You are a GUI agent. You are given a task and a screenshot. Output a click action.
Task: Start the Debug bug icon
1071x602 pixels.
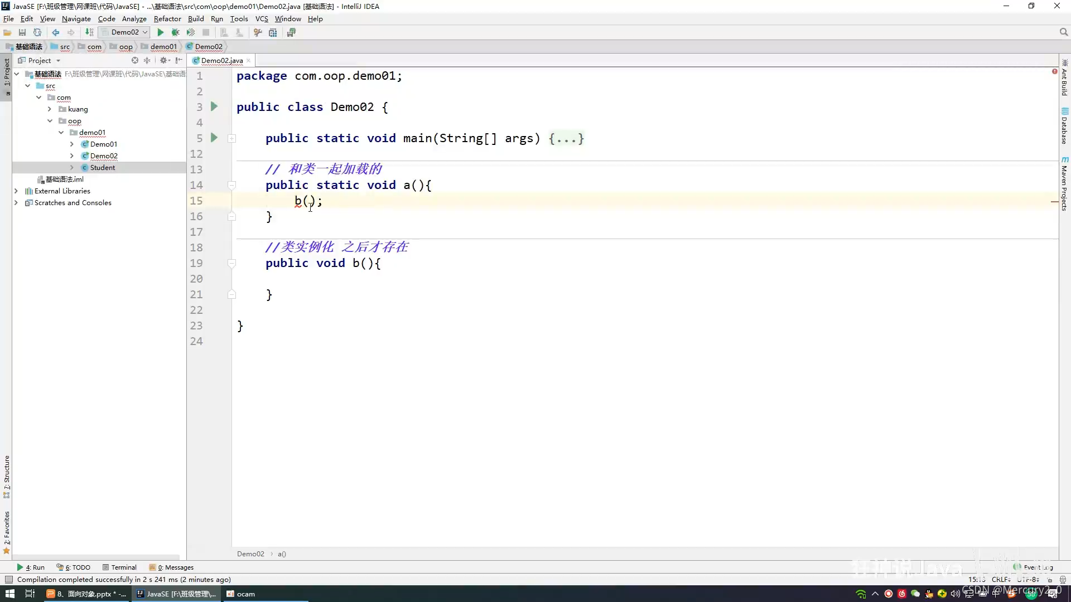point(175,32)
